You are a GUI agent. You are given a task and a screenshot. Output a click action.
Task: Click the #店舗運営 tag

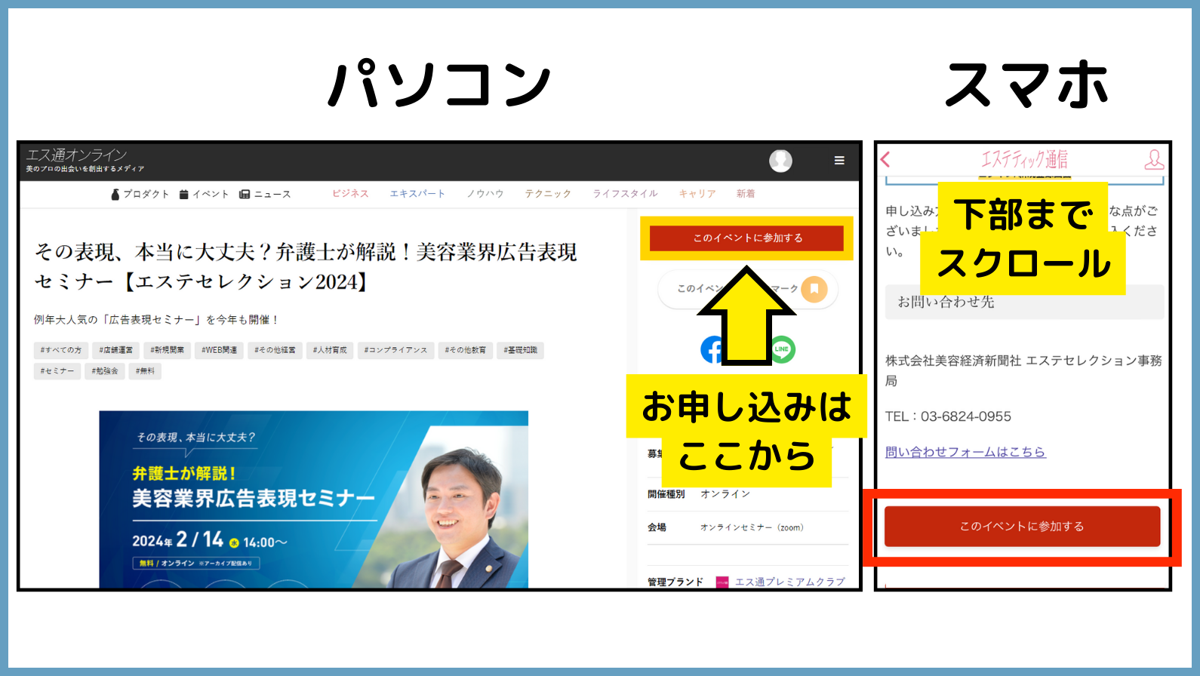tap(115, 350)
